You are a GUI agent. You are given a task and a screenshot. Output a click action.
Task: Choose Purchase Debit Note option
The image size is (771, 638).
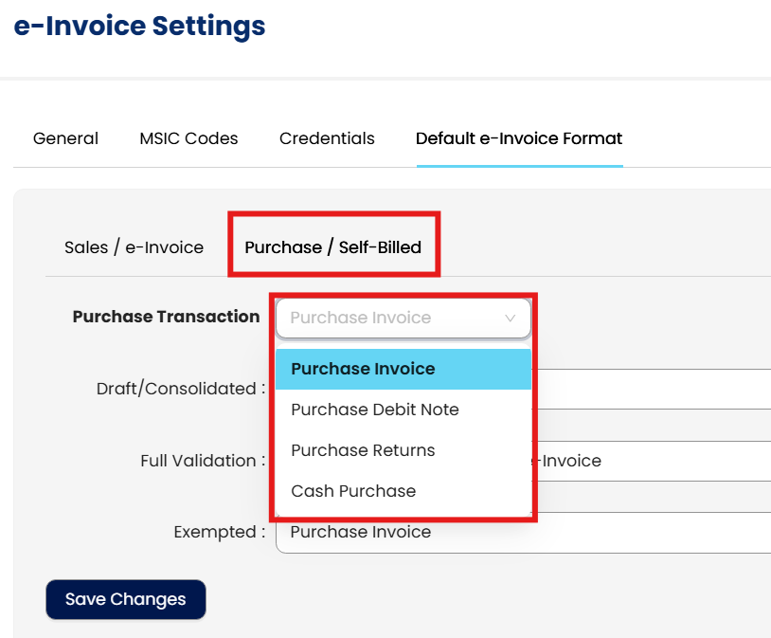coord(374,410)
